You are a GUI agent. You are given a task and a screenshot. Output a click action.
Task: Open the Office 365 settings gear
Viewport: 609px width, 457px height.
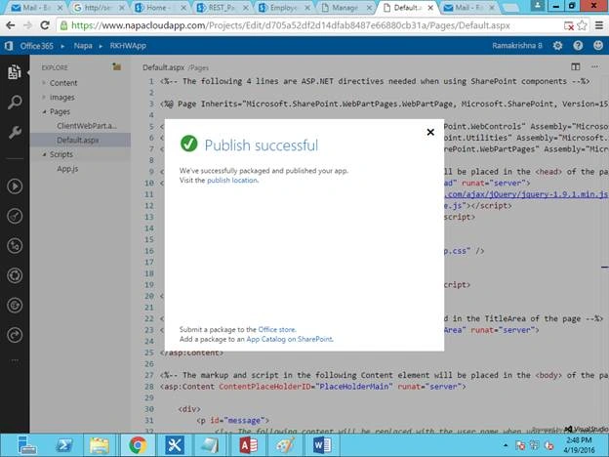[557, 46]
